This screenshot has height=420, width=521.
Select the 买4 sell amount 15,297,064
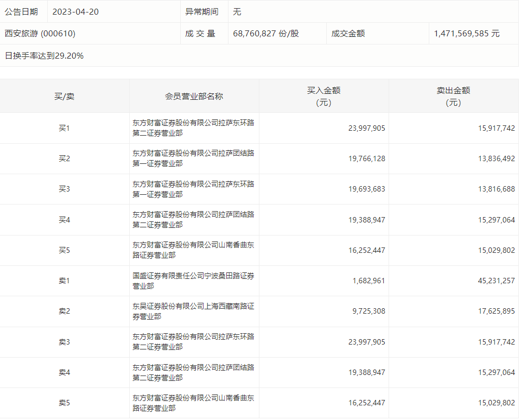[497, 220]
